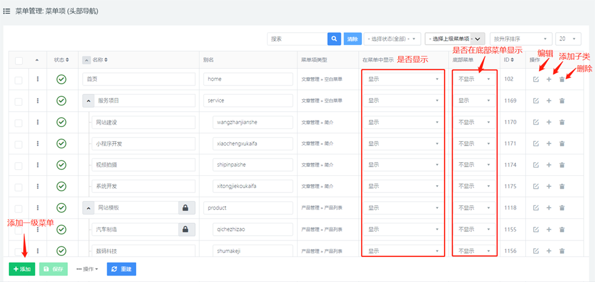Click the blue 重建 button
The height and width of the screenshot is (282, 595).
tap(121, 269)
